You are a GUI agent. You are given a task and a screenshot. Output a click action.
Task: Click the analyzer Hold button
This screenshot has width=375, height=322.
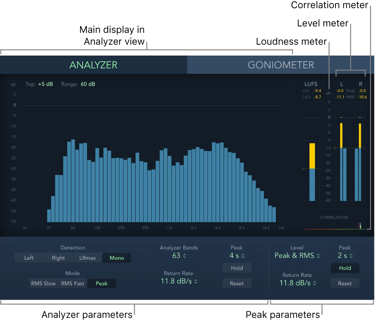237,268
